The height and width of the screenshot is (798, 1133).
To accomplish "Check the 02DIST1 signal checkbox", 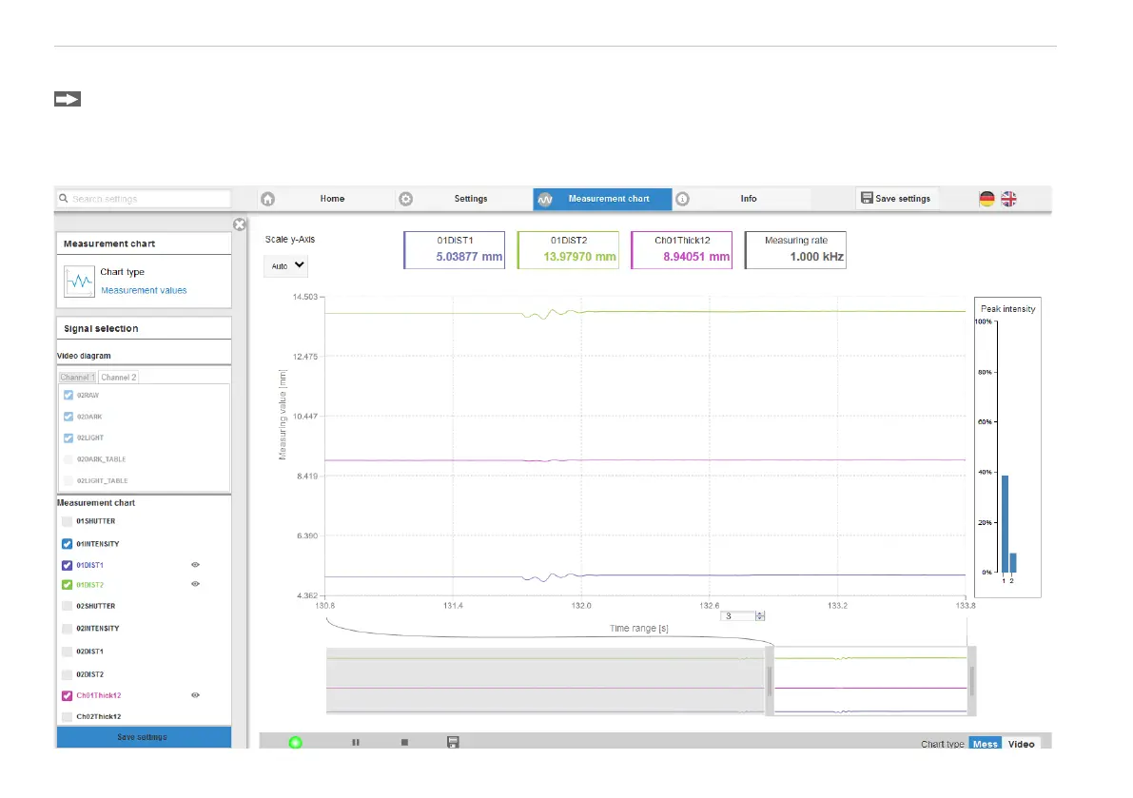I will pos(68,652).
